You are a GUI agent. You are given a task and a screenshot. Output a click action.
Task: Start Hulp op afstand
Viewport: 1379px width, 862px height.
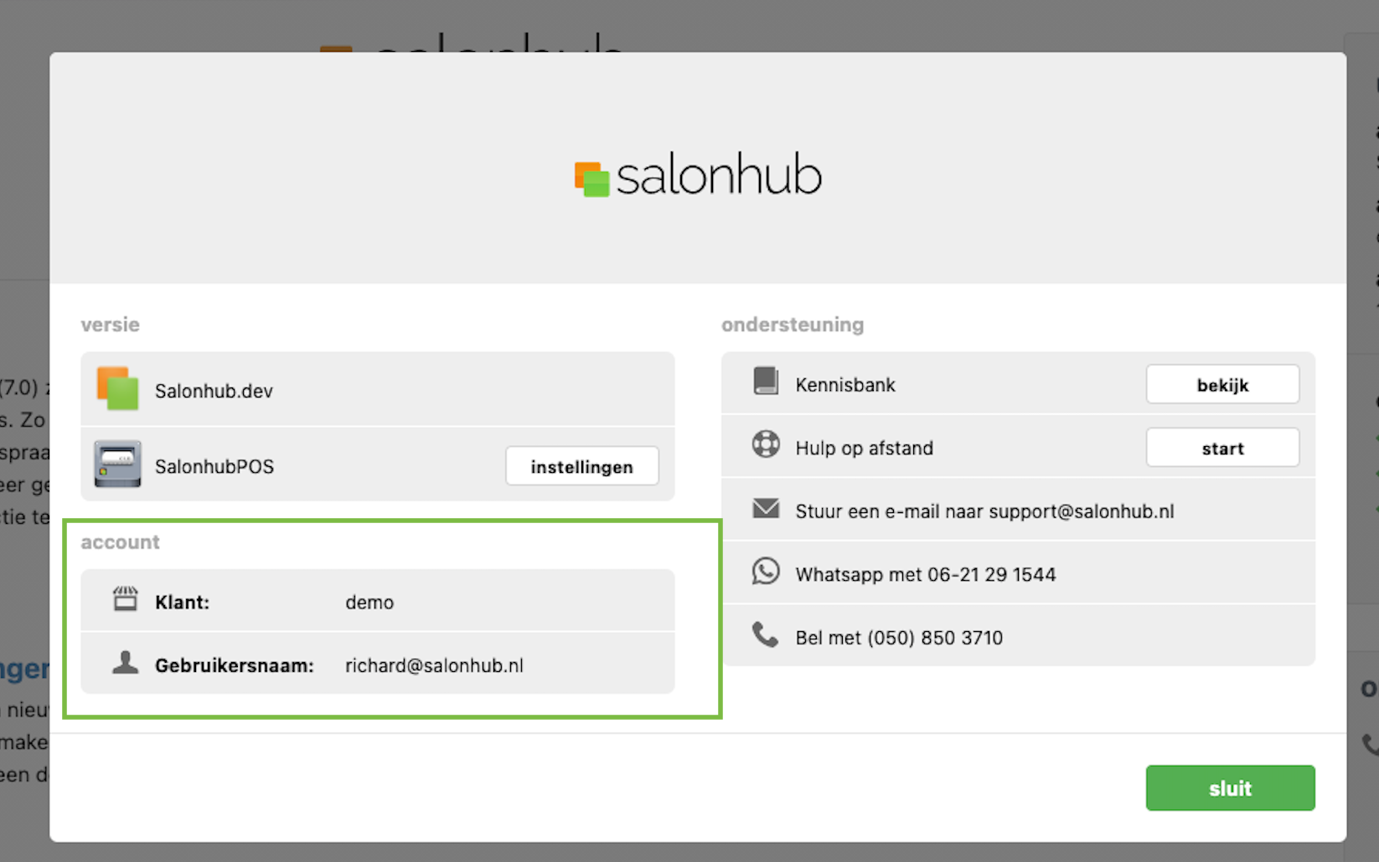(1222, 448)
